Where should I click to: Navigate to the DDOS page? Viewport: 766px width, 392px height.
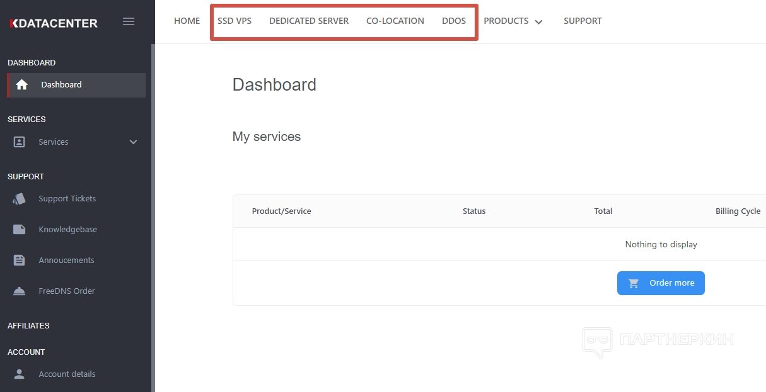coord(454,21)
